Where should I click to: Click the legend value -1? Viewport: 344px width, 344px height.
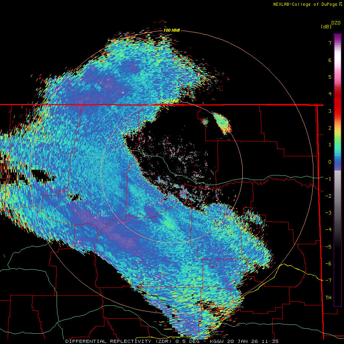tap(328, 179)
